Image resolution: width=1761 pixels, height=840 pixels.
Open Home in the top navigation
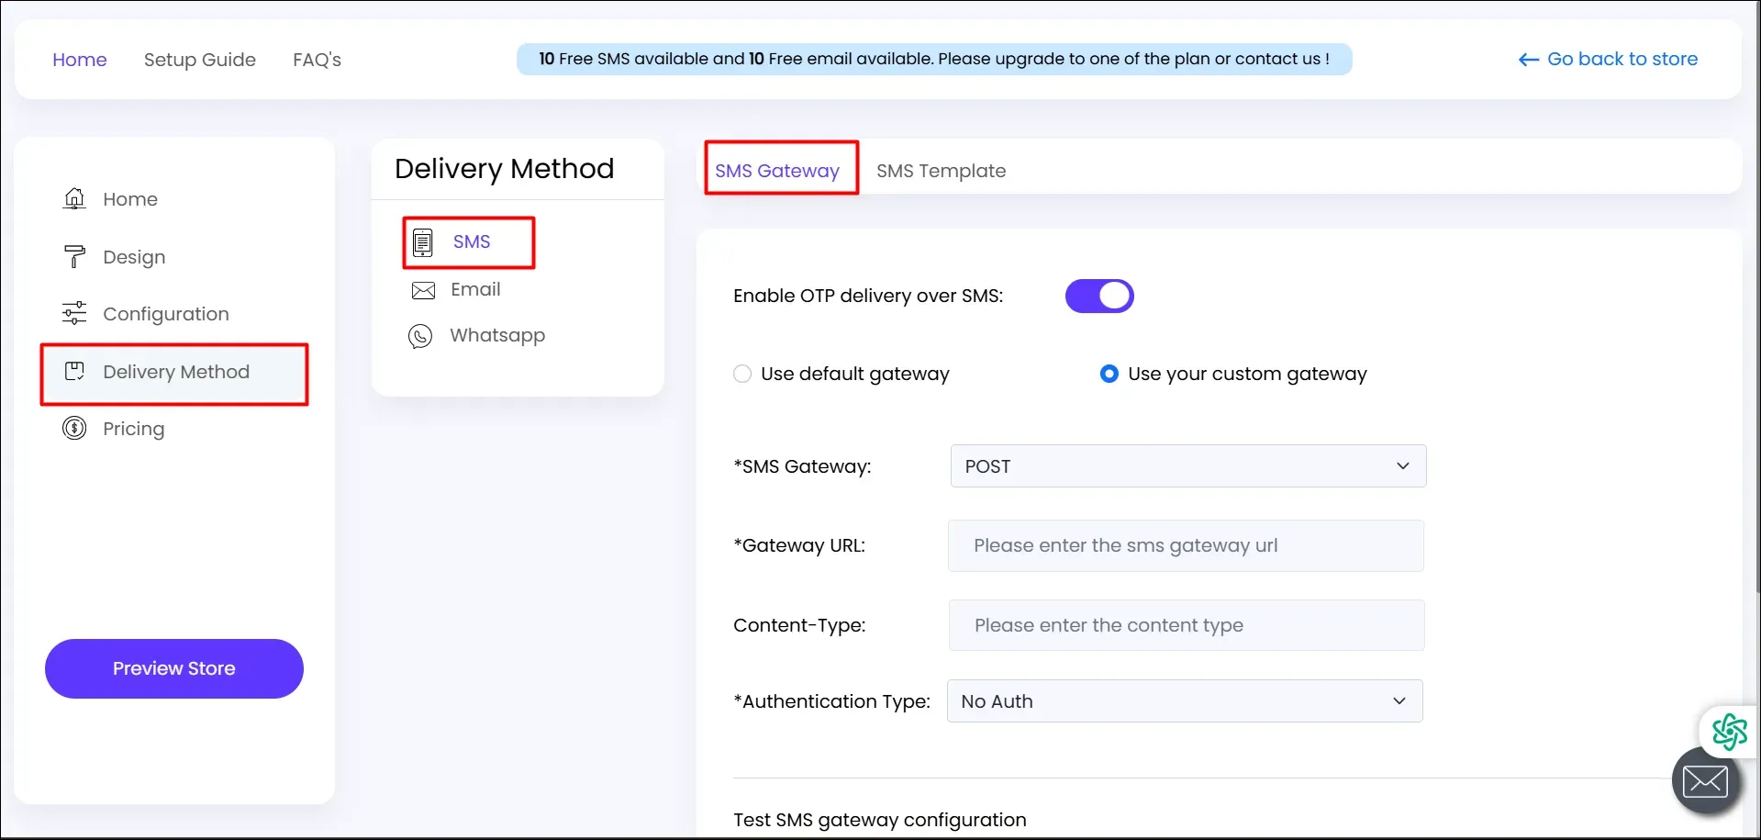(x=80, y=60)
